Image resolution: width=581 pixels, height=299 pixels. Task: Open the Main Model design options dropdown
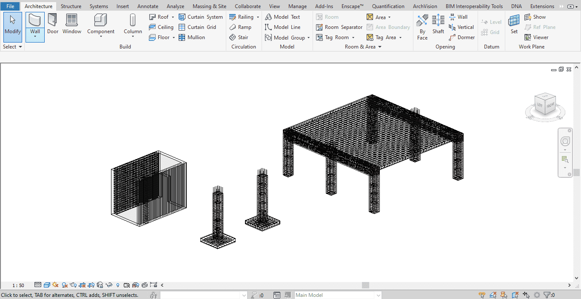pyautogui.click(x=378, y=295)
